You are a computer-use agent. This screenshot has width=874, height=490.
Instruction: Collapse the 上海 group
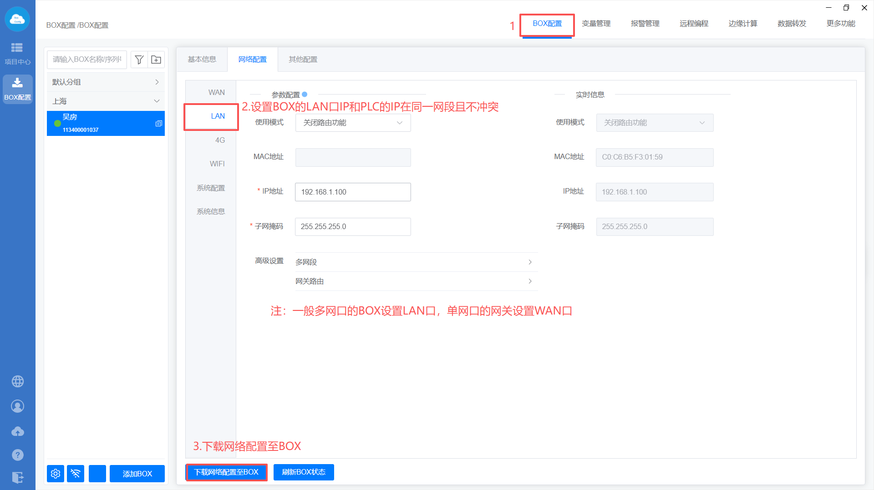pos(157,101)
